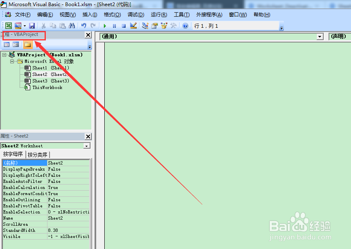Select the (名称) property row
Viewport: 351px width, 249px height.
click(x=46, y=163)
